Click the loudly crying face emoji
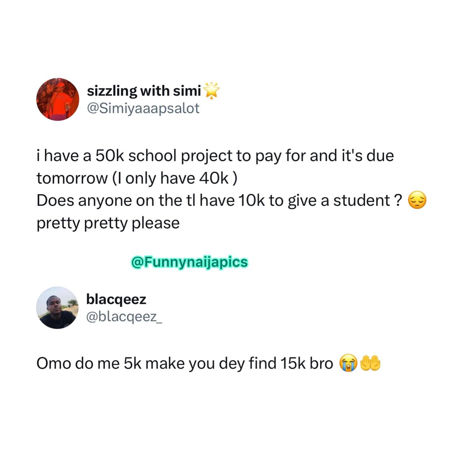 point(348,364)
